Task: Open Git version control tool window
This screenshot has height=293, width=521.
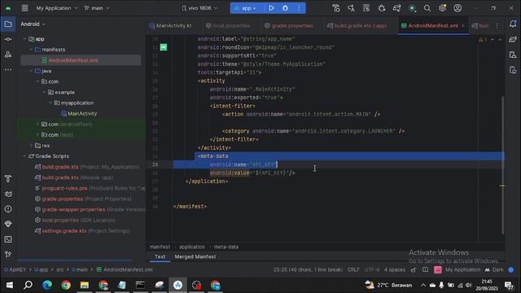Action: click(x=8, y=255)
